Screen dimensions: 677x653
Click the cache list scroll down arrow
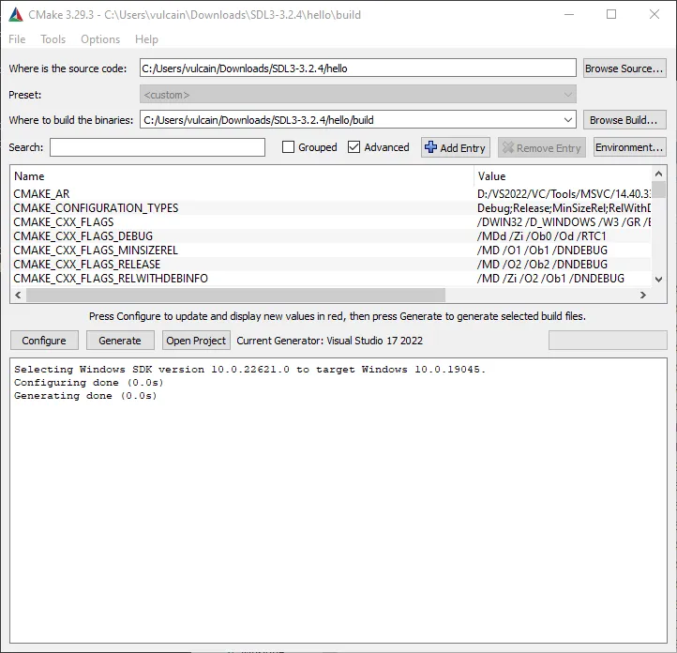click(x=658, y=280)
